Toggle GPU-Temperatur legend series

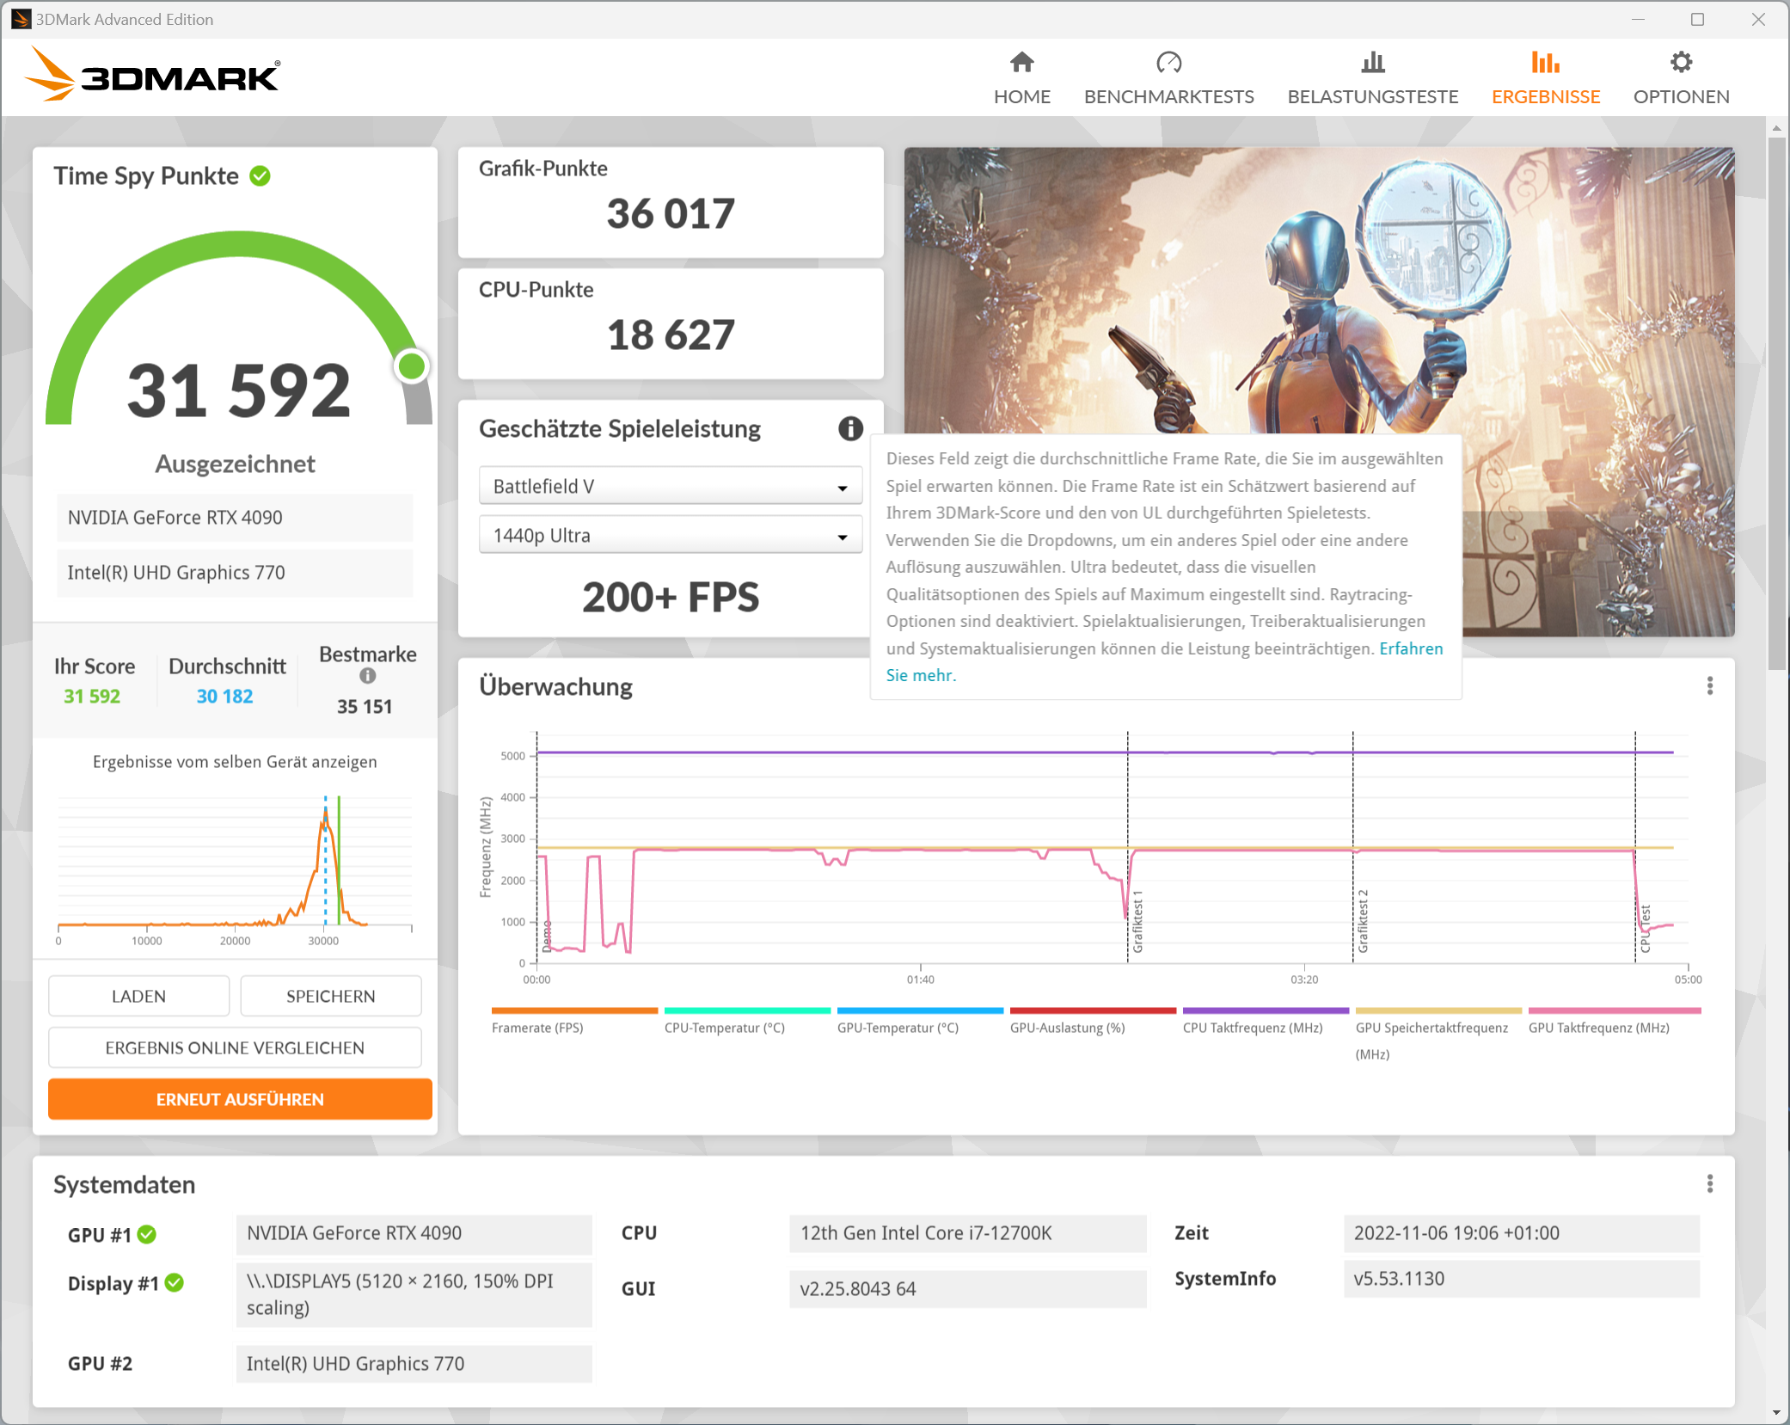[x=897, y=1028]
